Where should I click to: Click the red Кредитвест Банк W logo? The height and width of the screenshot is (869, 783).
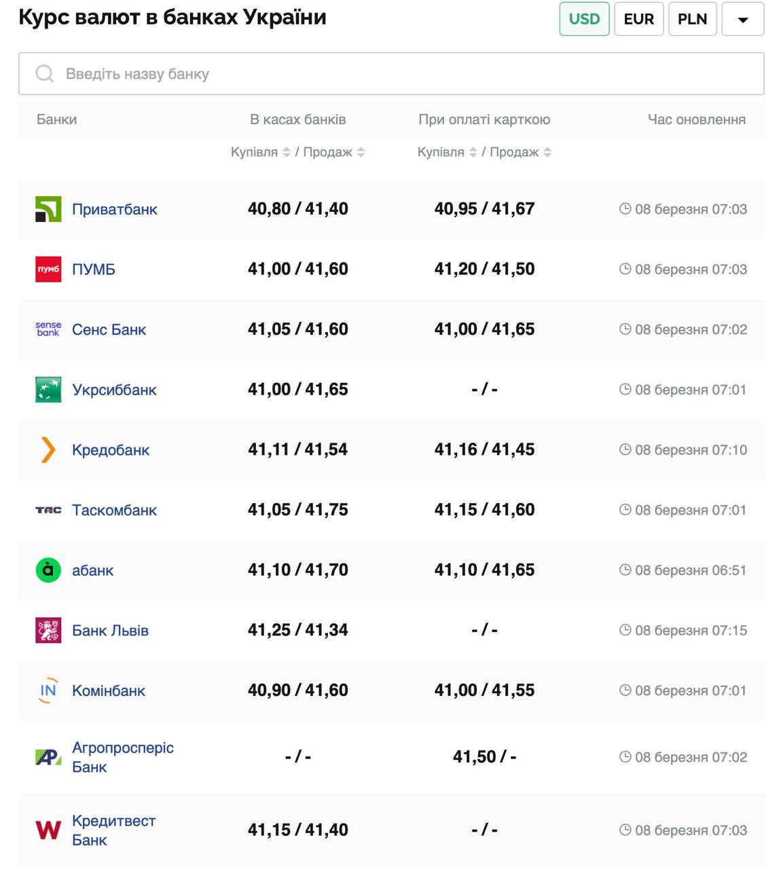click(48, 830)
